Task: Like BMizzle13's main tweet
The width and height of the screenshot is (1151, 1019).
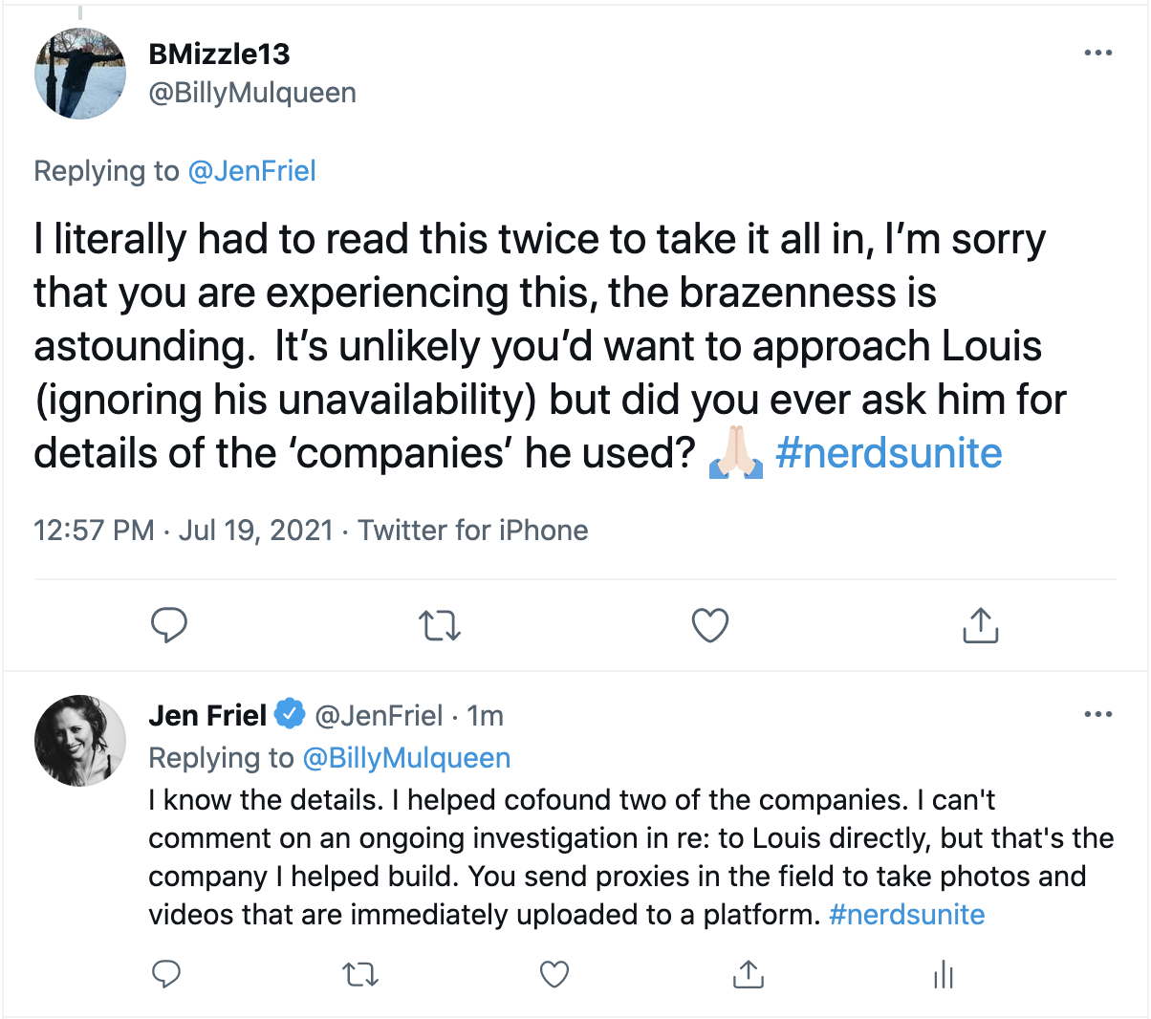Action: (x=709, y=625)
